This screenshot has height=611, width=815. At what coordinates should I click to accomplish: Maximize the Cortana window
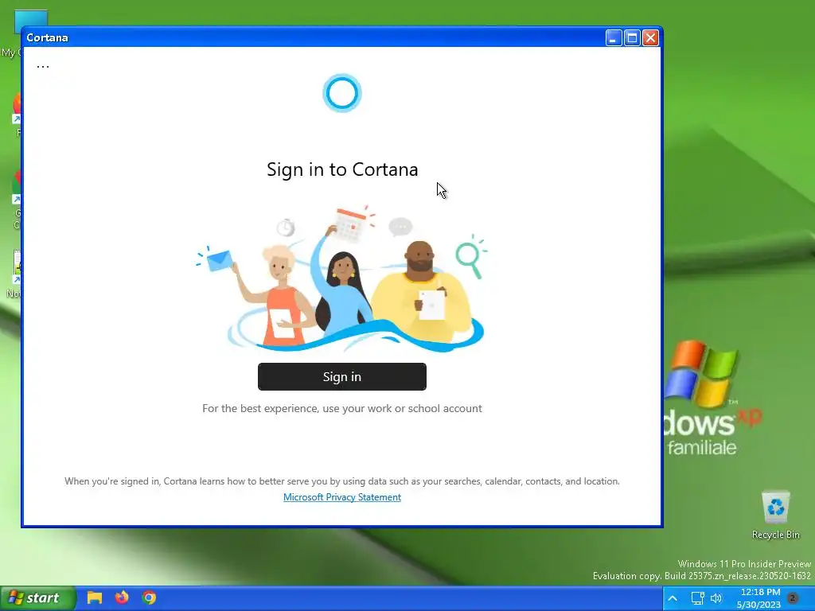[x=632, y=38]
